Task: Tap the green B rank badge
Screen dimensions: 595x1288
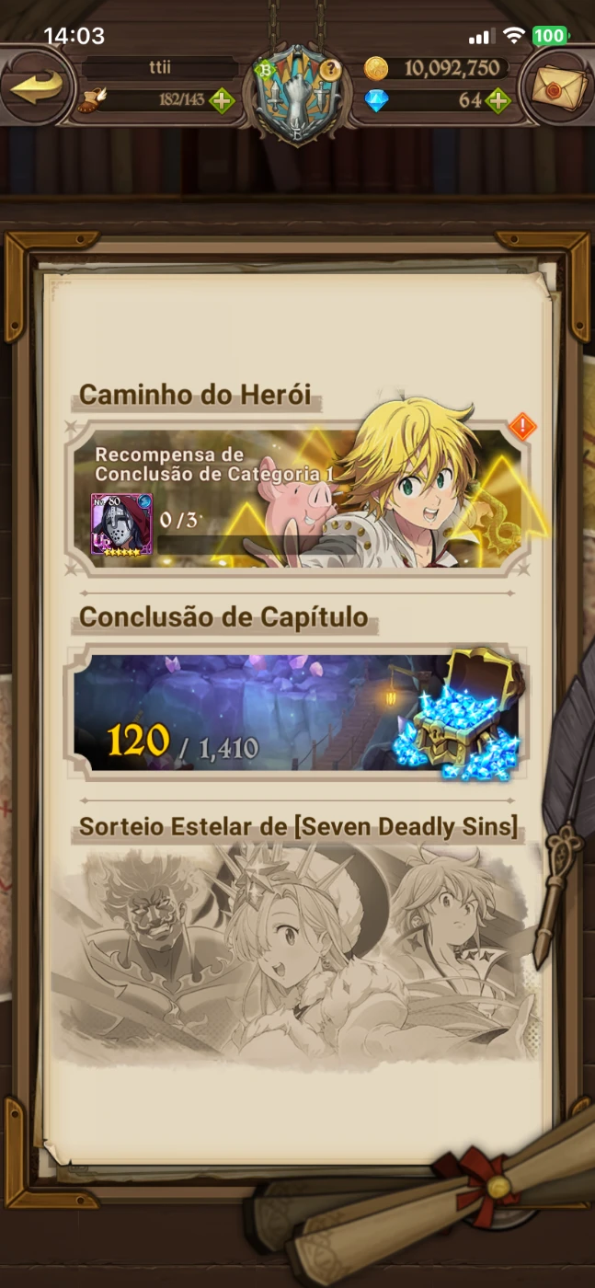Action: [266, 68]
